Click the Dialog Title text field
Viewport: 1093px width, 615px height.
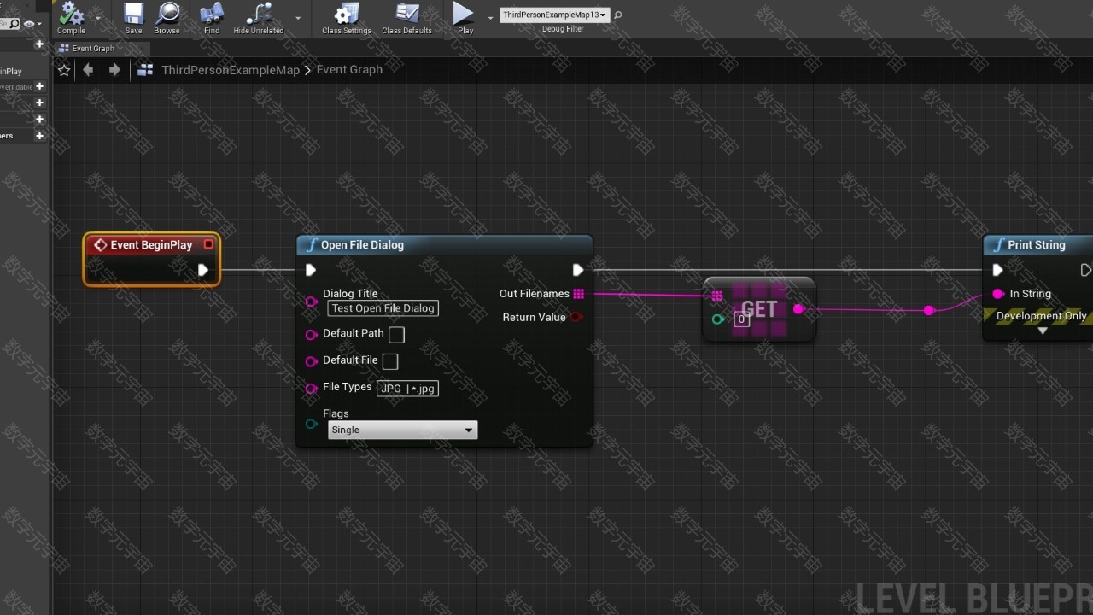[x=383, y=308]
